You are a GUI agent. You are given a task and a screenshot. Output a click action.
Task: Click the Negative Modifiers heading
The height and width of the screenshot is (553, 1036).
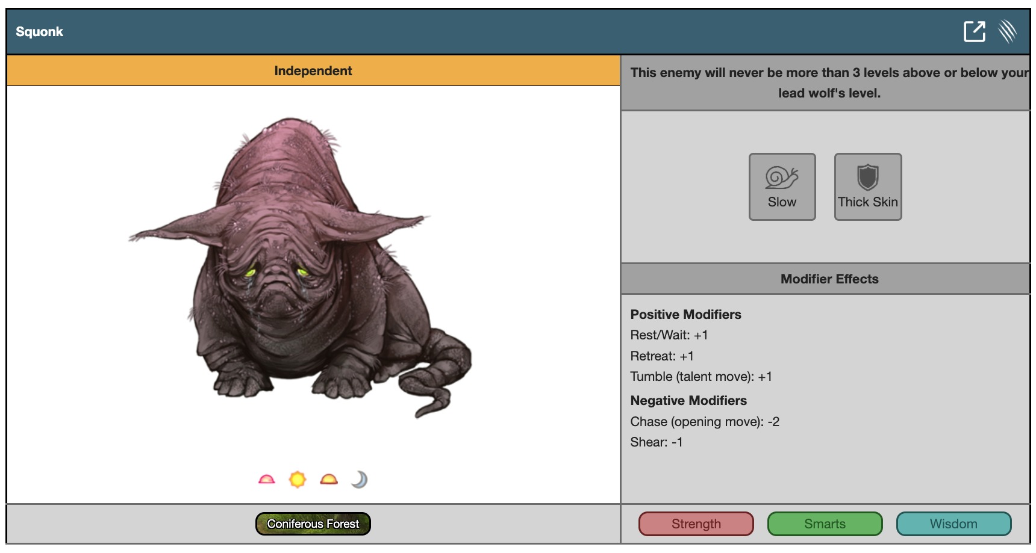[x=688, y=401]
